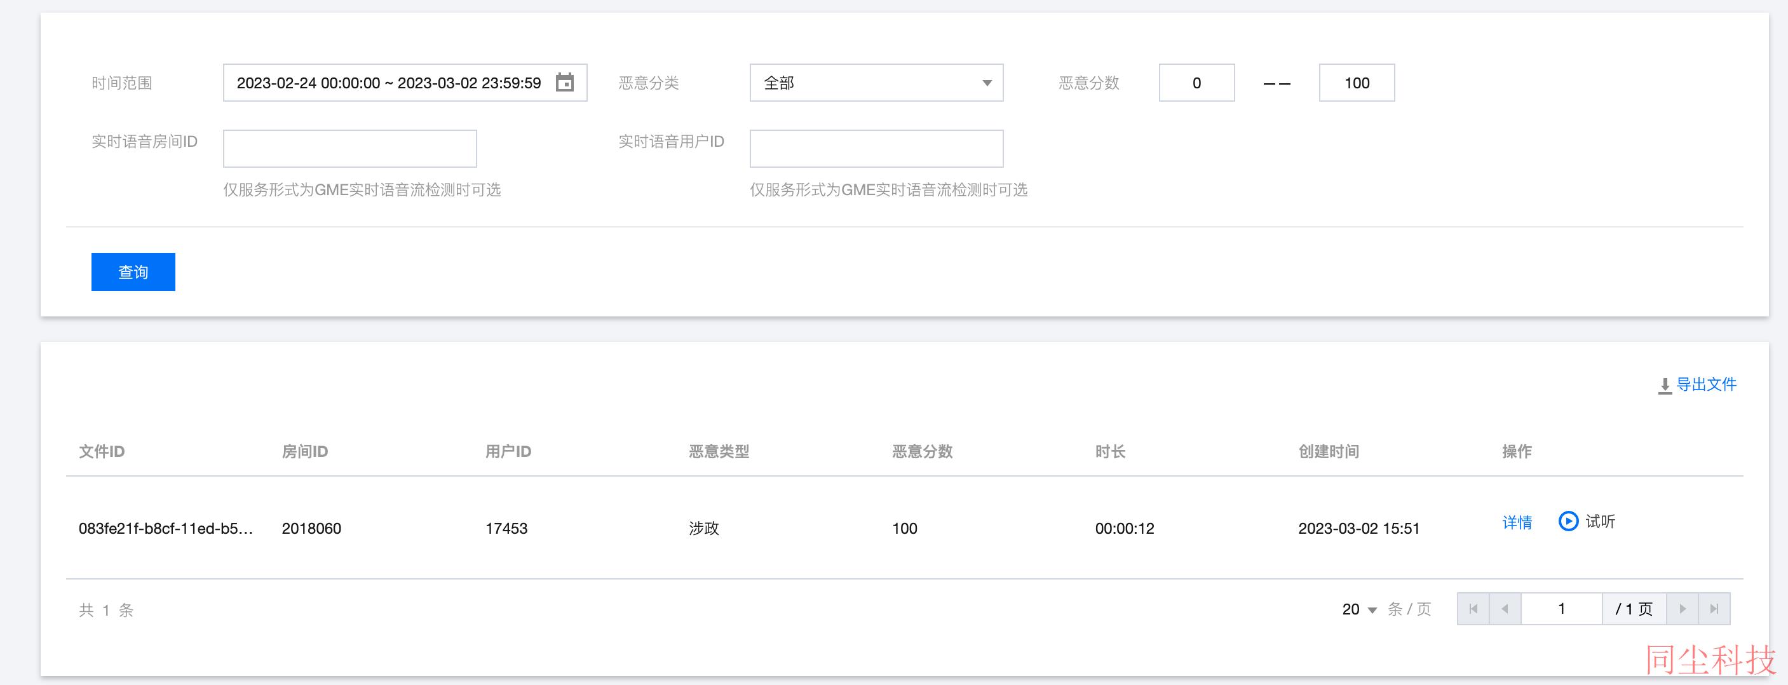
Task: Play audio with the 试听 play icon
Action: pos(1568,520)
